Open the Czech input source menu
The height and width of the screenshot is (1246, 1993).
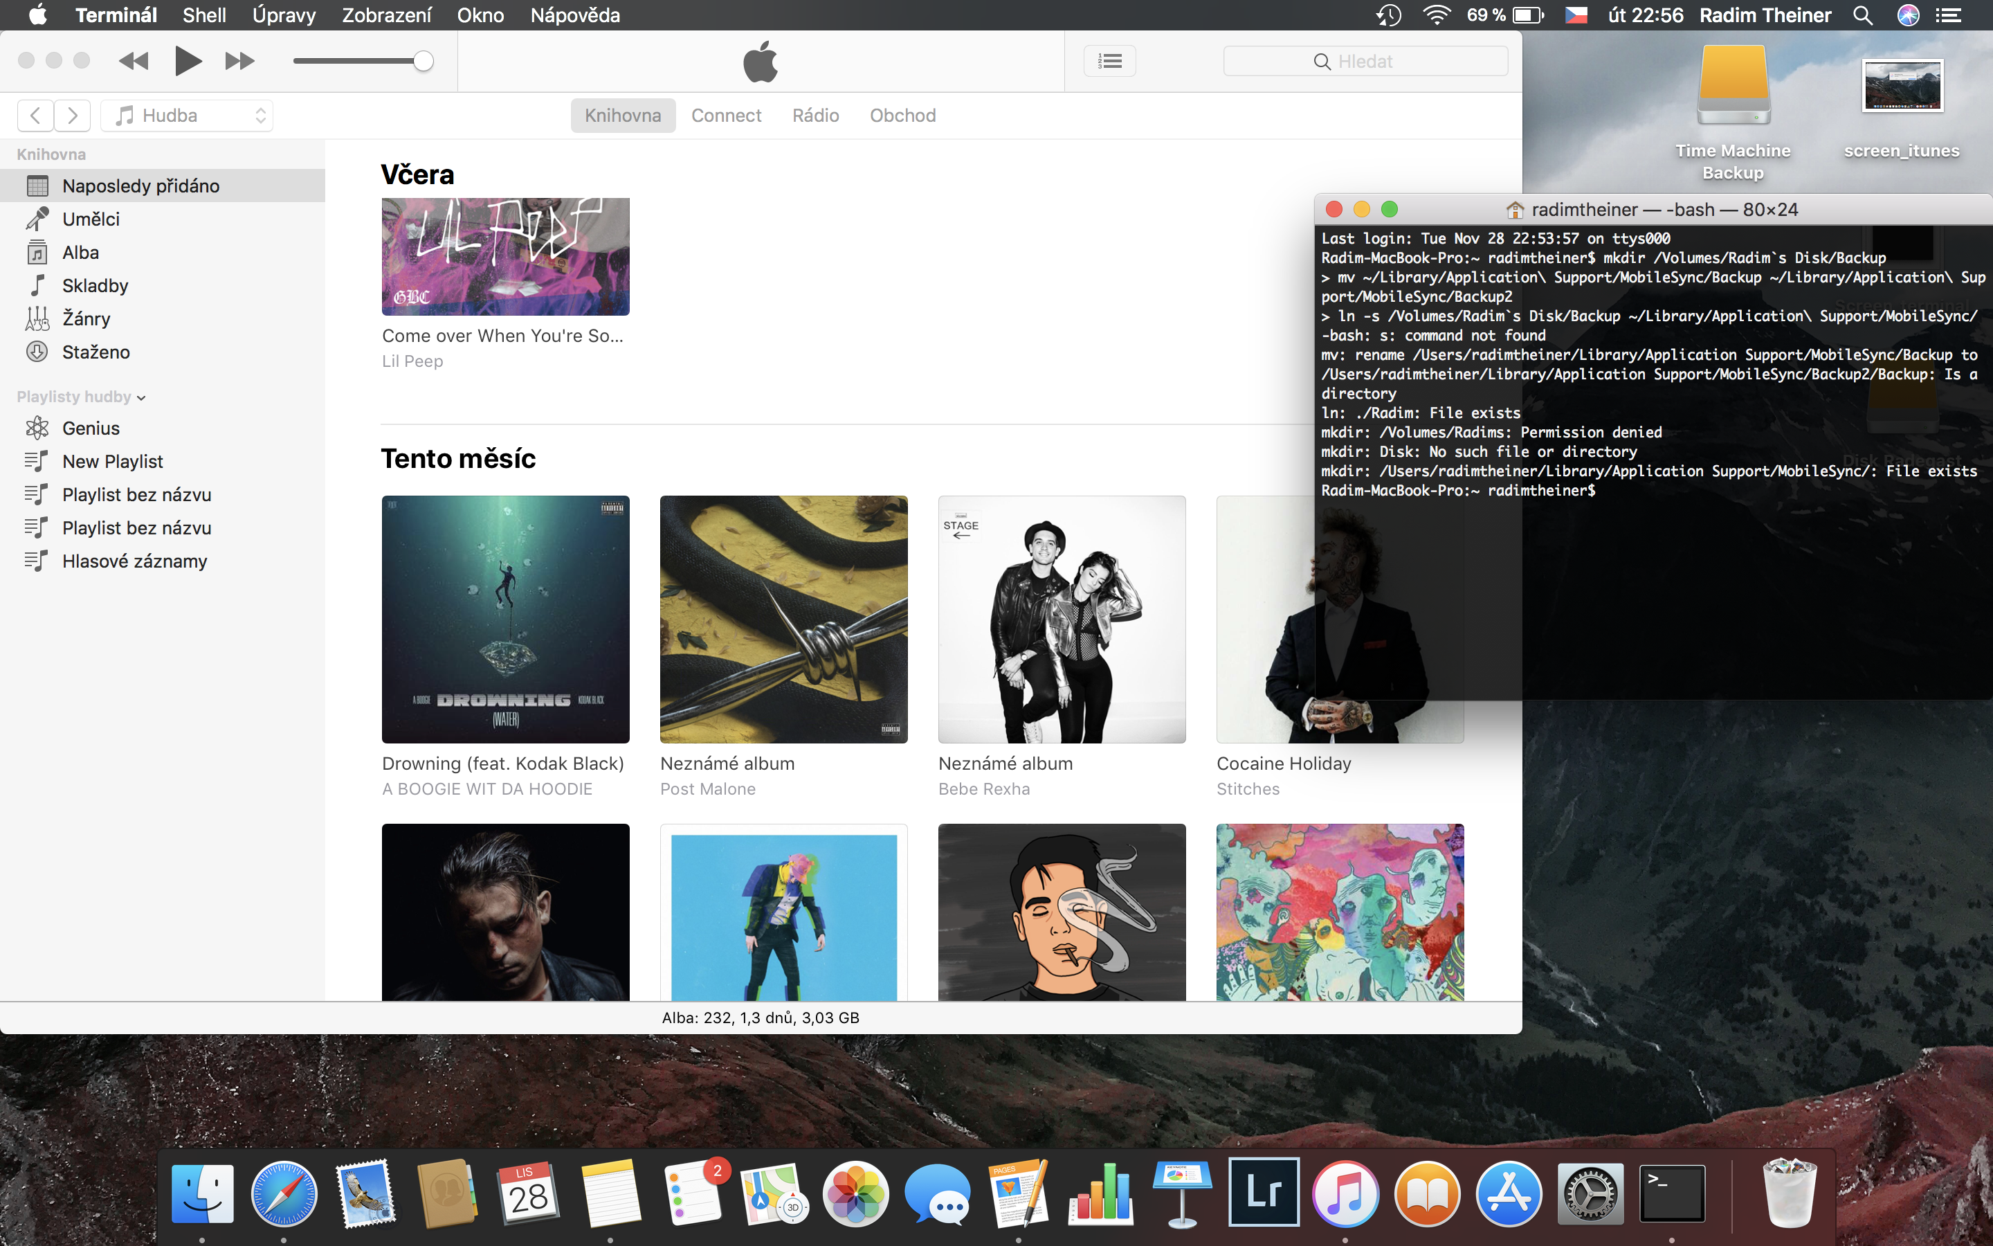coord(1576,15)
